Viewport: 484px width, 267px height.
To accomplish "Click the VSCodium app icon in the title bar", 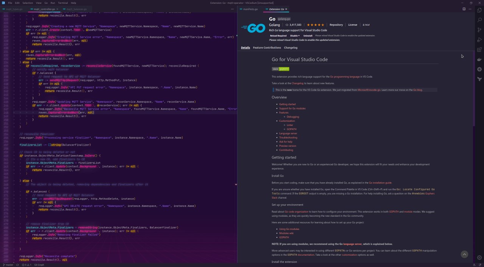I will (3, 3).
